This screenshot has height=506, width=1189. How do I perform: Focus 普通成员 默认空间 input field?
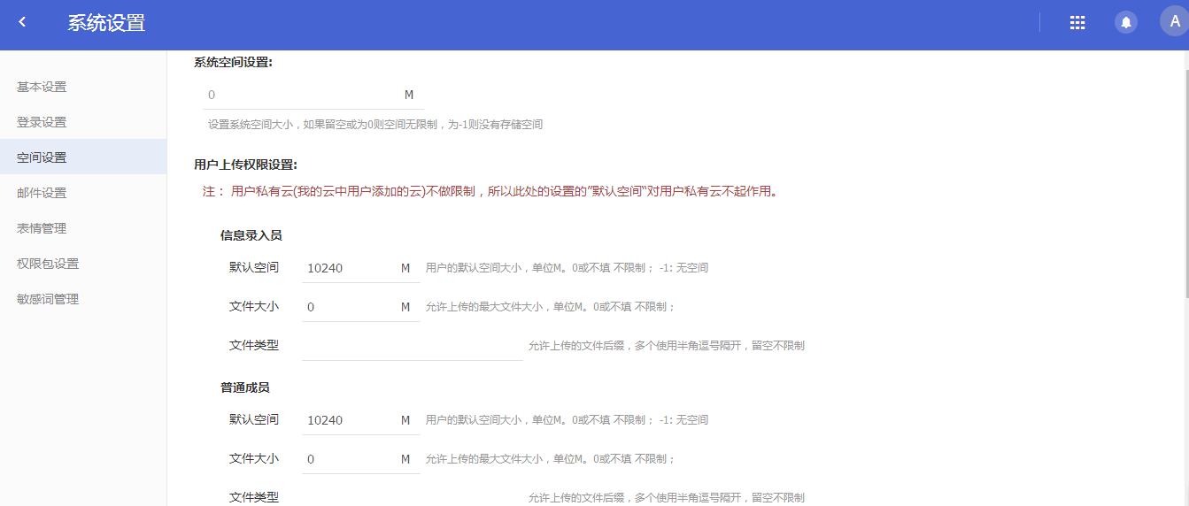[350, 420]
